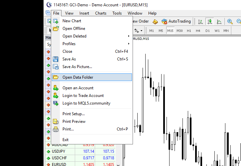Open the Charts menu

point(101,13)
